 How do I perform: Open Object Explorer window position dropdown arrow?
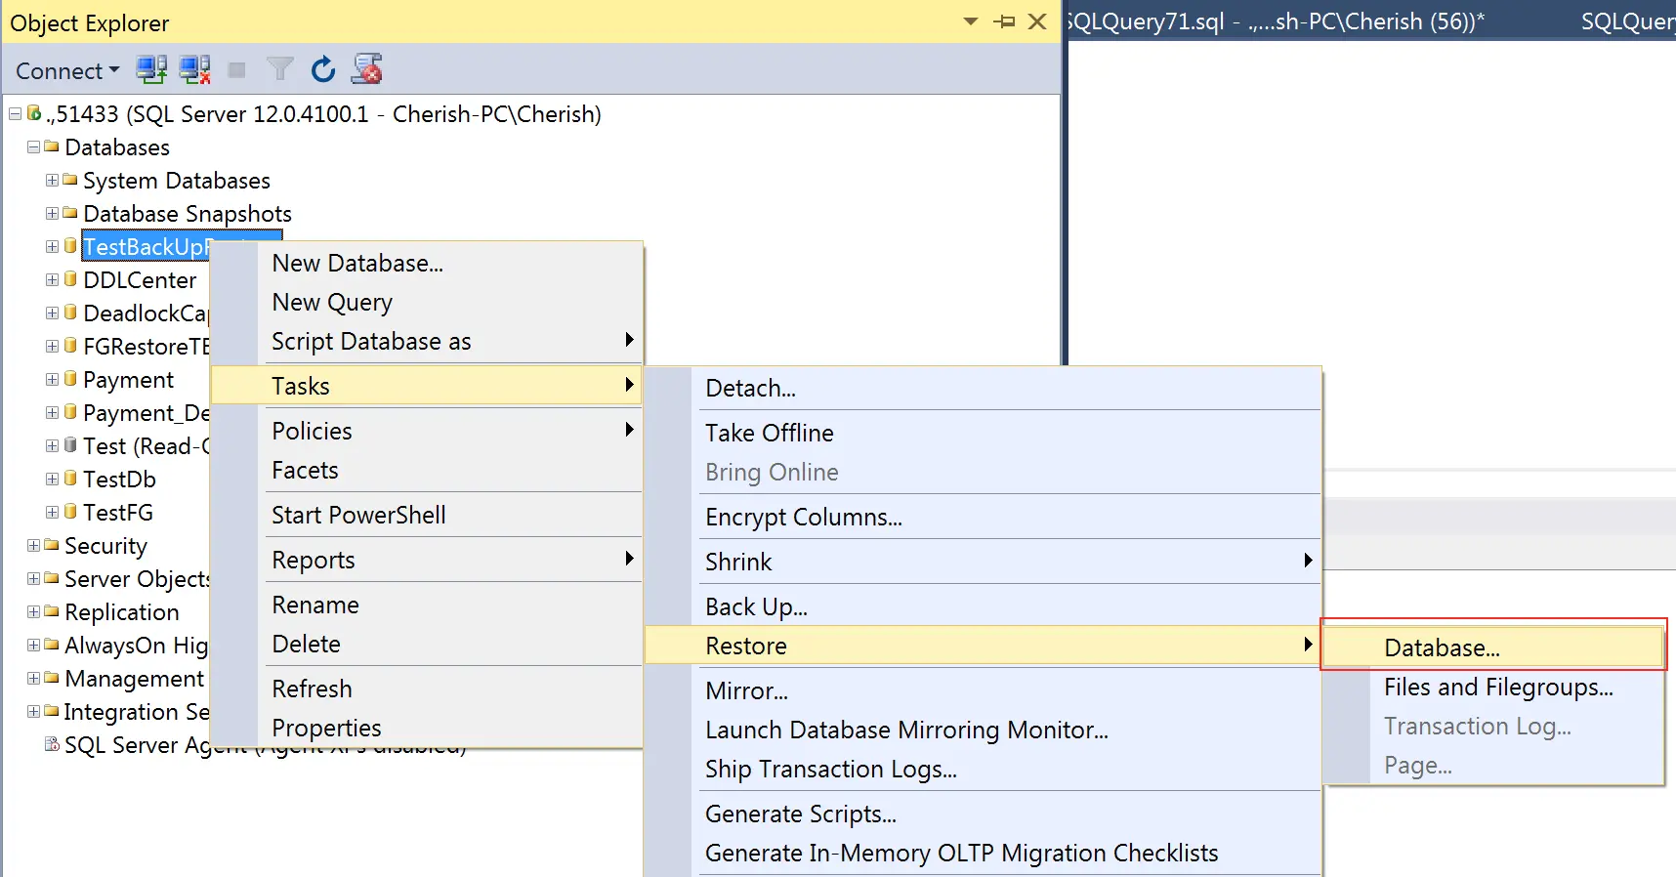pos(970,21)
